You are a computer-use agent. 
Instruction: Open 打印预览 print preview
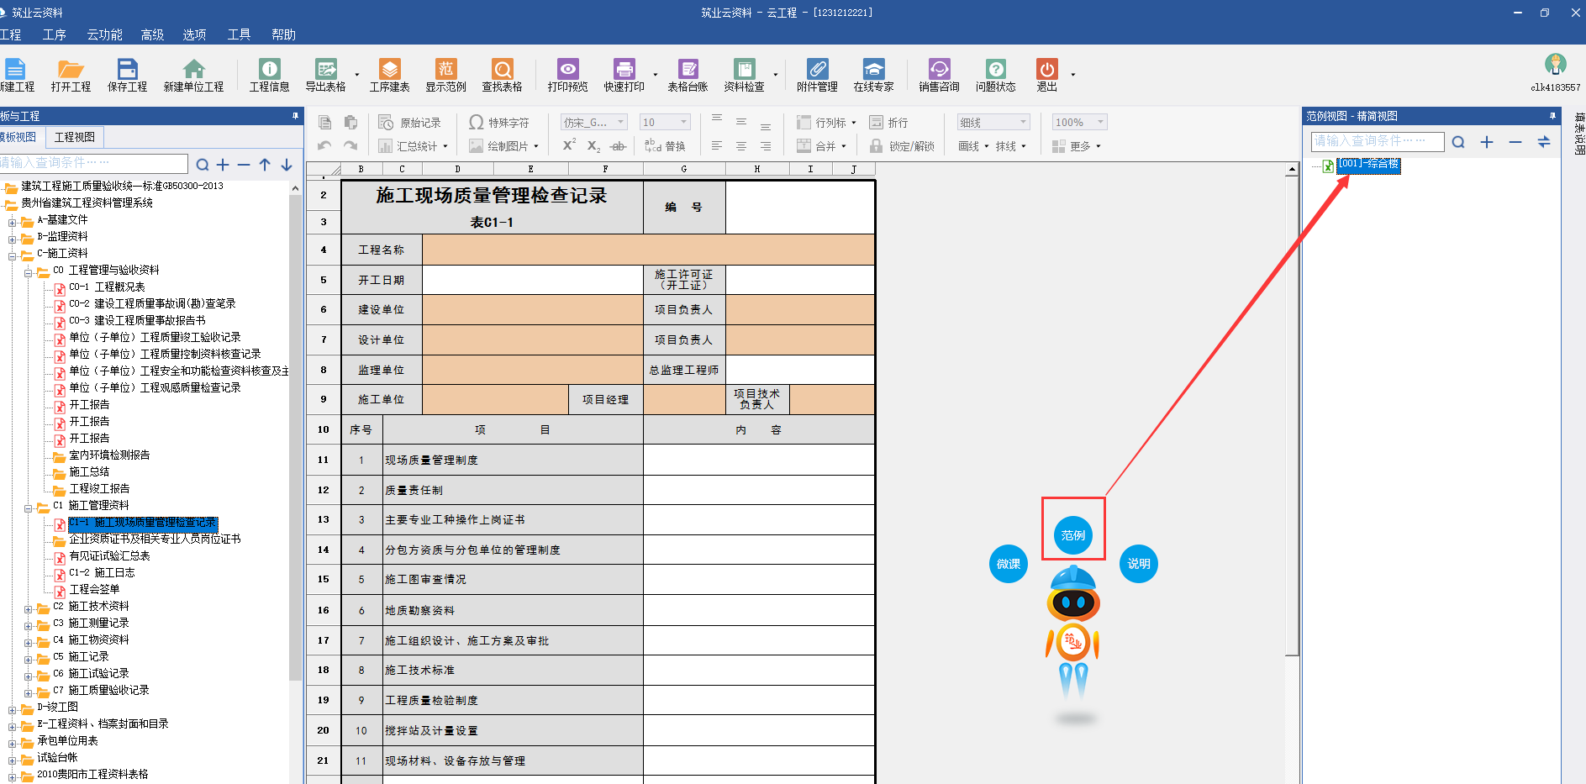pos(567,70)
